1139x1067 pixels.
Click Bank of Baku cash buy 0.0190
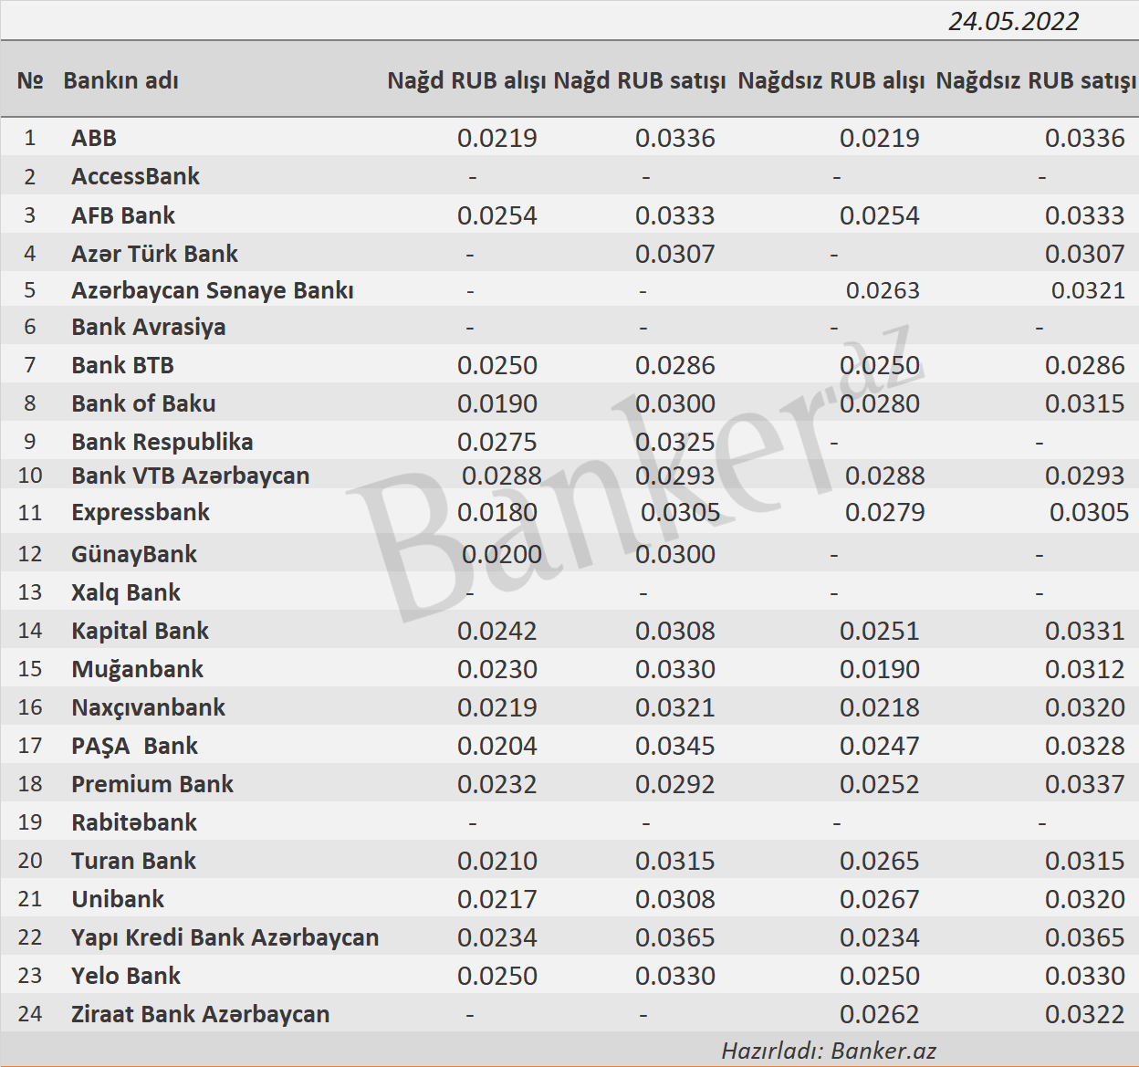[x=497, y=403]
